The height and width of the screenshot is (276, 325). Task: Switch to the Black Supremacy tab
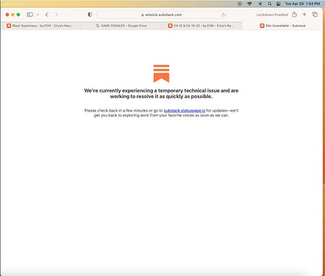click(40, 26)
